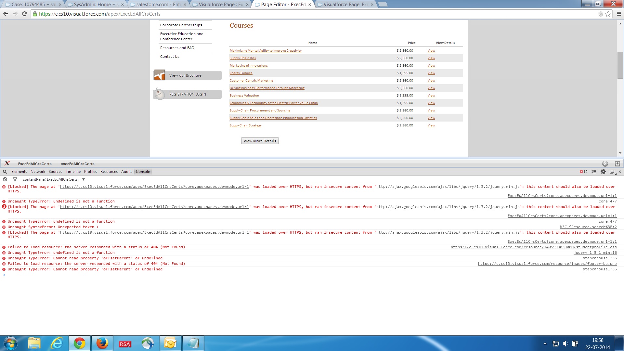Switch to Network DevTools tab
This screenshot has width=624, height=351.
tap(38, 172)
